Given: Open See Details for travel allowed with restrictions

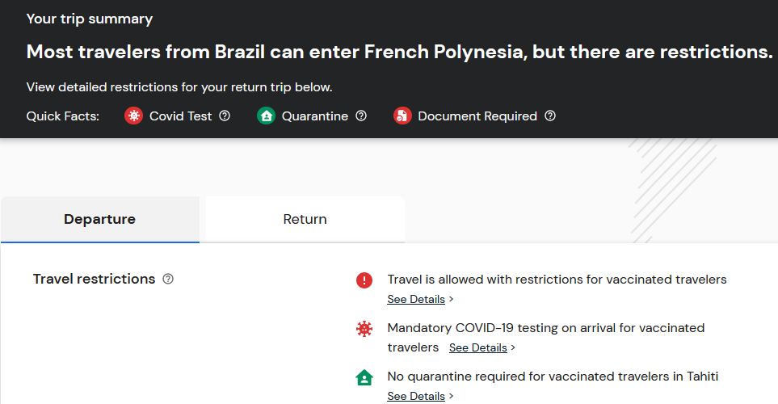Looking at the screenshot, I should (416, 299).
